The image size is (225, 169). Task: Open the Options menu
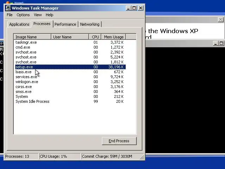click(x=23, y=15)
